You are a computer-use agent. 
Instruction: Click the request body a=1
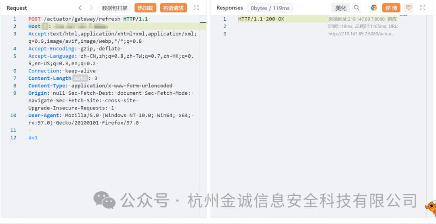click(33, 137)
